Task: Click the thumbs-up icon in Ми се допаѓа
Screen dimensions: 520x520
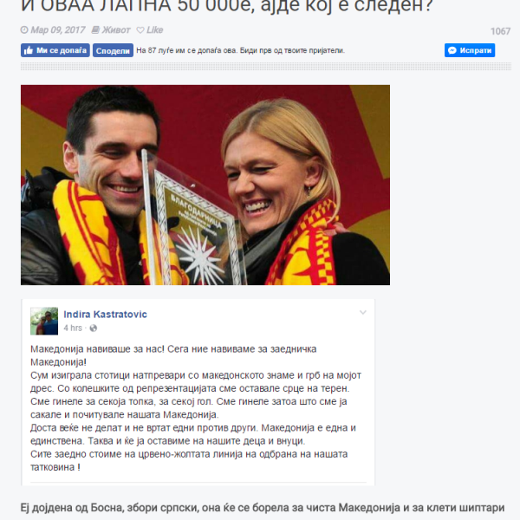Action: click(29, 50)
